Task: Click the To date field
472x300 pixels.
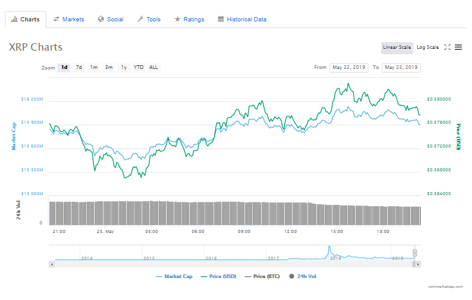Action: 401,68
